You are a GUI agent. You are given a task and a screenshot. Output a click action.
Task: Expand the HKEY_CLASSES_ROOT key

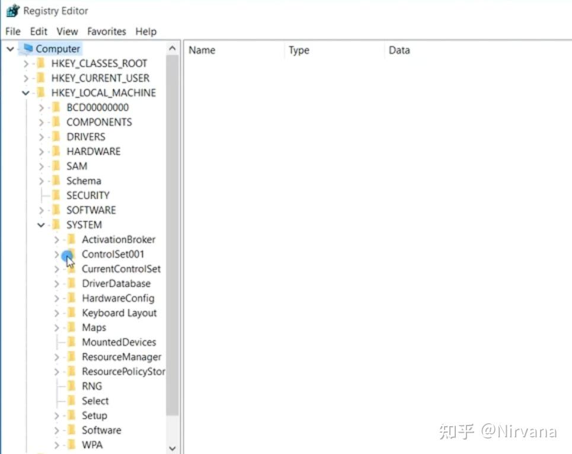(25, 63)
